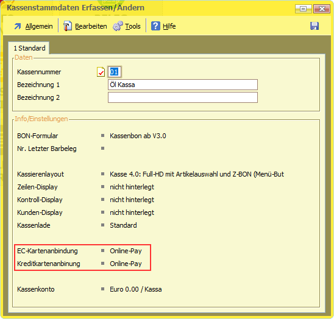Open the Tools menu
Image resolution: width=334 pixels, height=319 pixels.
[133, 26]
